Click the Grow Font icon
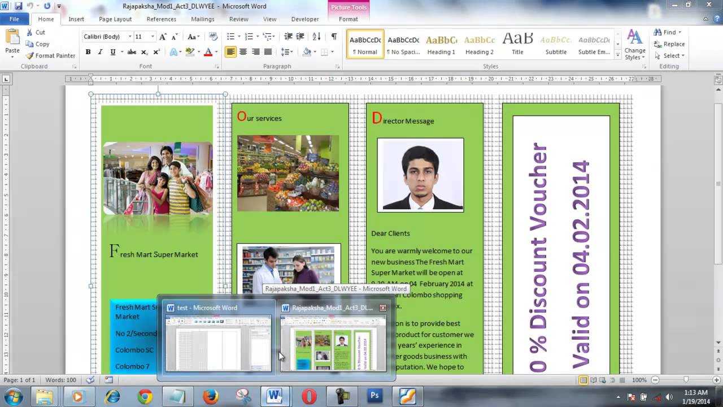The image size is (723, 407). [x=163, y=37]
